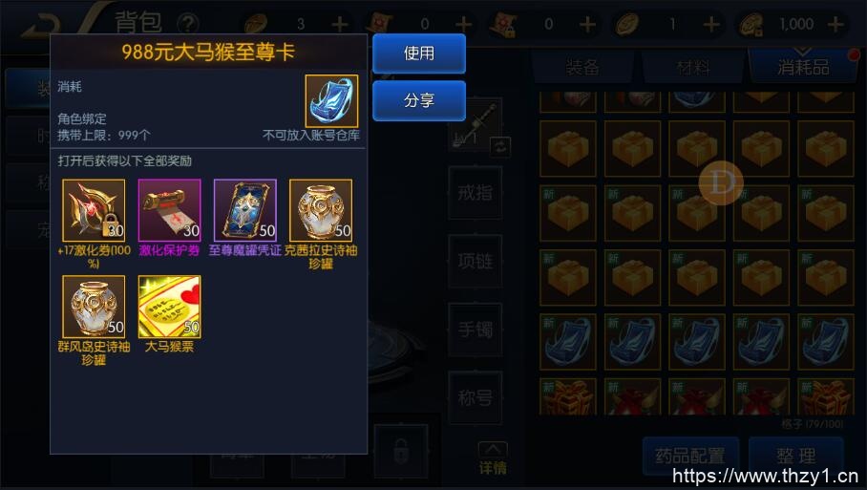Select the 克茜拉史诗袖珍罐 jar icon

[x=321, y=210]
